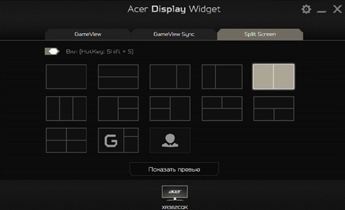Pick the G gaming layout preset
This screenshot has width=345, height=210.
[x=118, y=140]
